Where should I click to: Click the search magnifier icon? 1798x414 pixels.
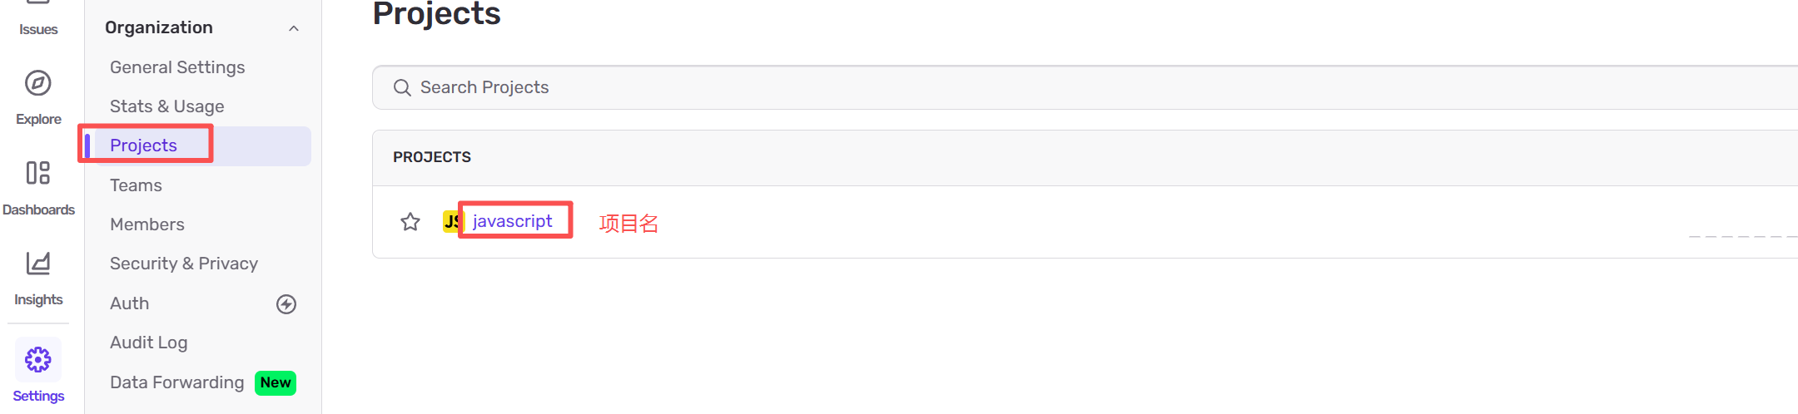click(402, 88)
